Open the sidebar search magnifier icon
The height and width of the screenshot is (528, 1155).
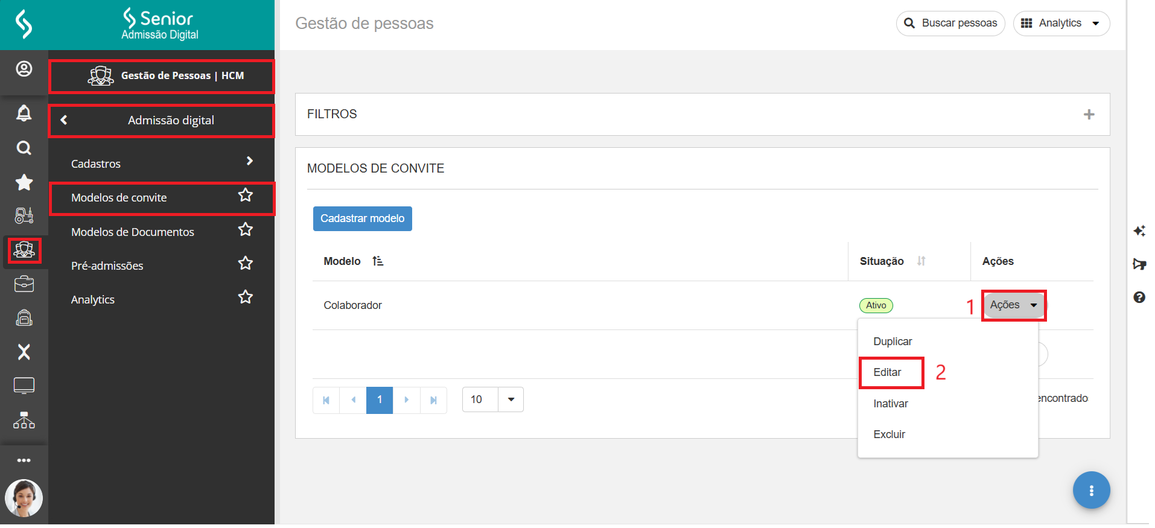24,148
